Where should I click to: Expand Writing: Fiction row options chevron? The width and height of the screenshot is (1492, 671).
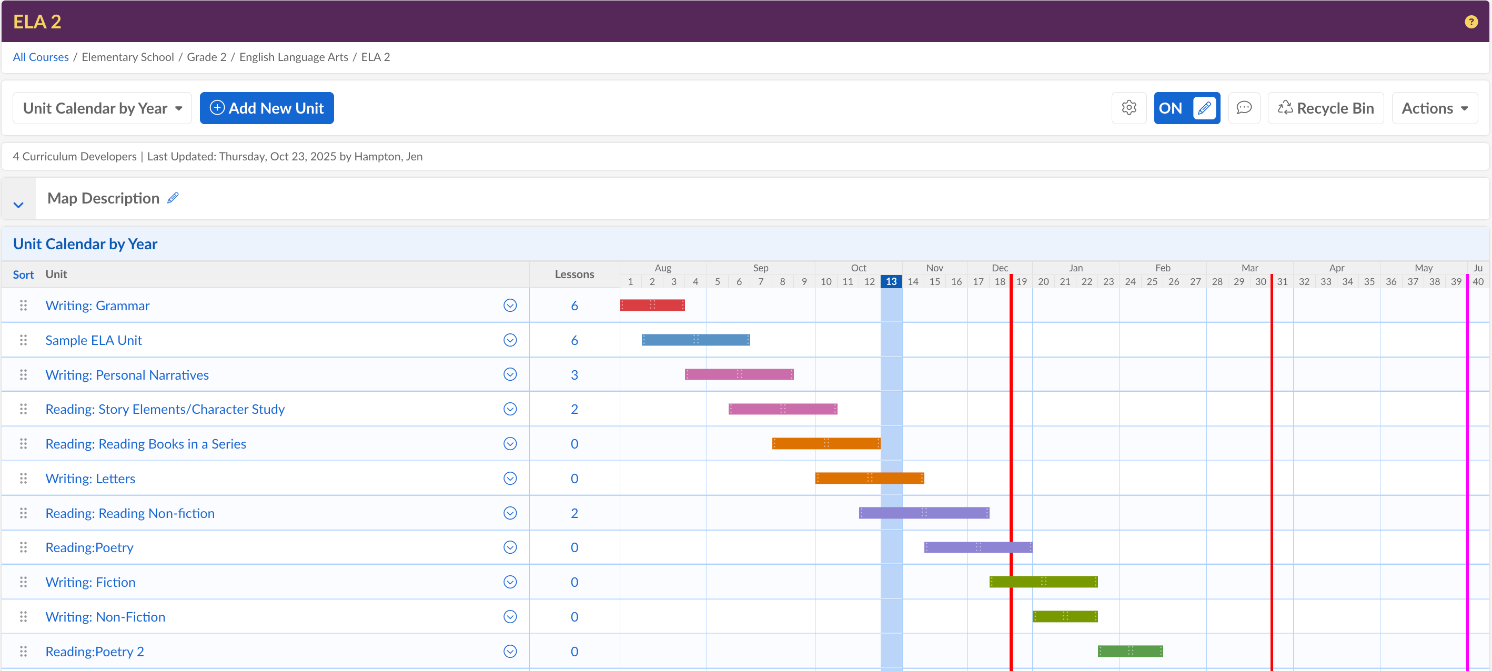click(x=510, y=582)
